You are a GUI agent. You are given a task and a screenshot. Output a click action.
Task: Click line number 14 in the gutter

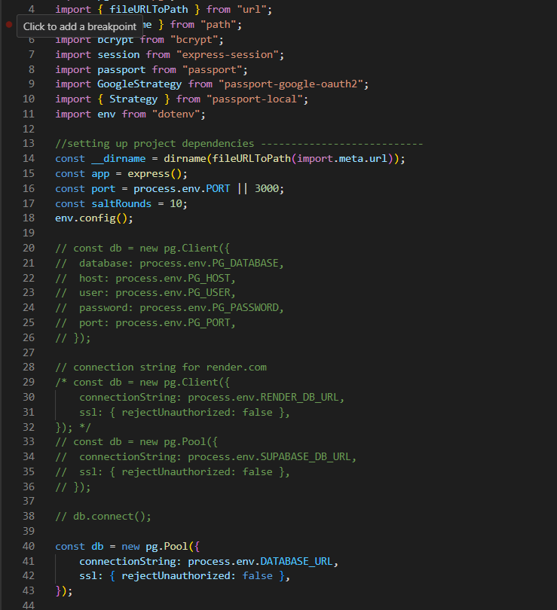click(29, 158)
